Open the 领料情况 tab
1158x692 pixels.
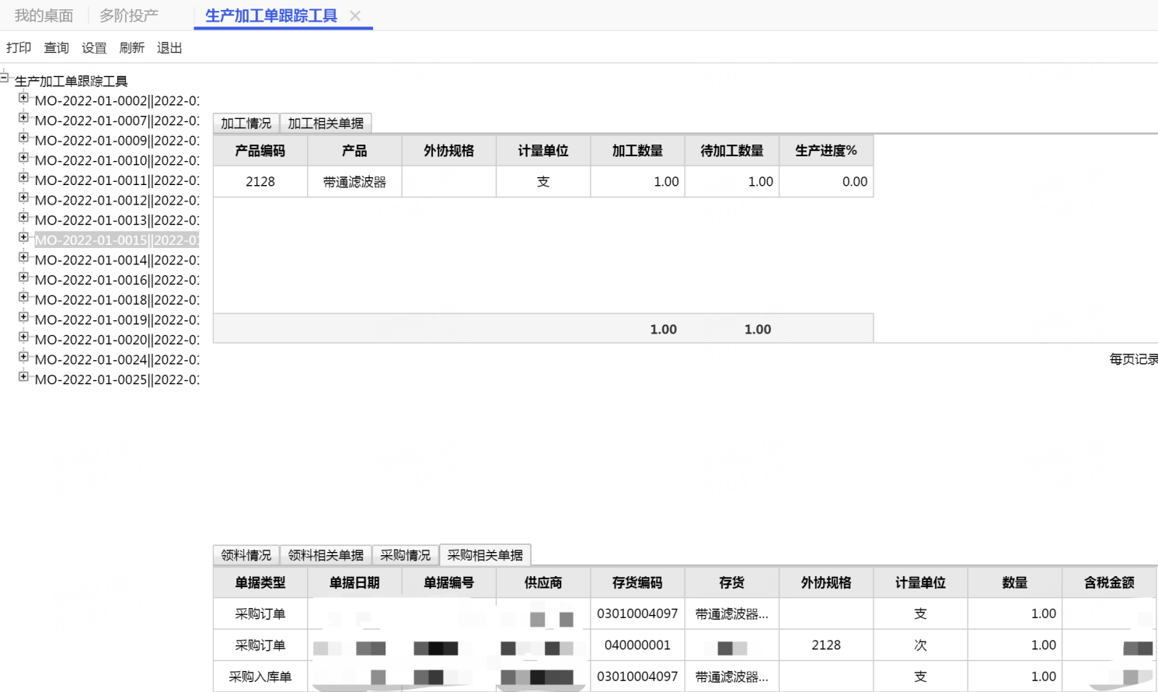246,555
